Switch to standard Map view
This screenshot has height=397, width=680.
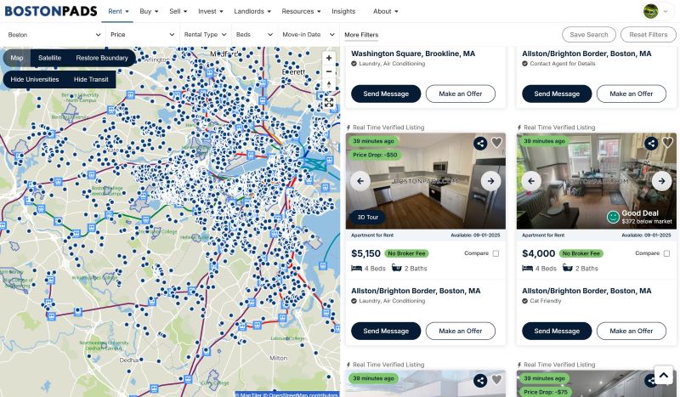click(x=17, y=58)
